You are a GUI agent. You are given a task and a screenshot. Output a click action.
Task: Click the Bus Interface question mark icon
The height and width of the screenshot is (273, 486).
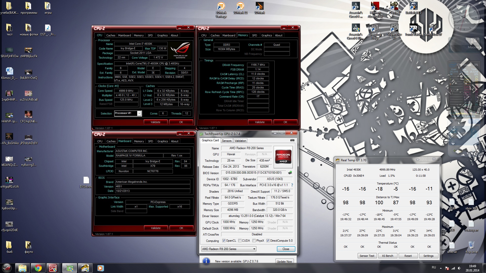(292, 185)
